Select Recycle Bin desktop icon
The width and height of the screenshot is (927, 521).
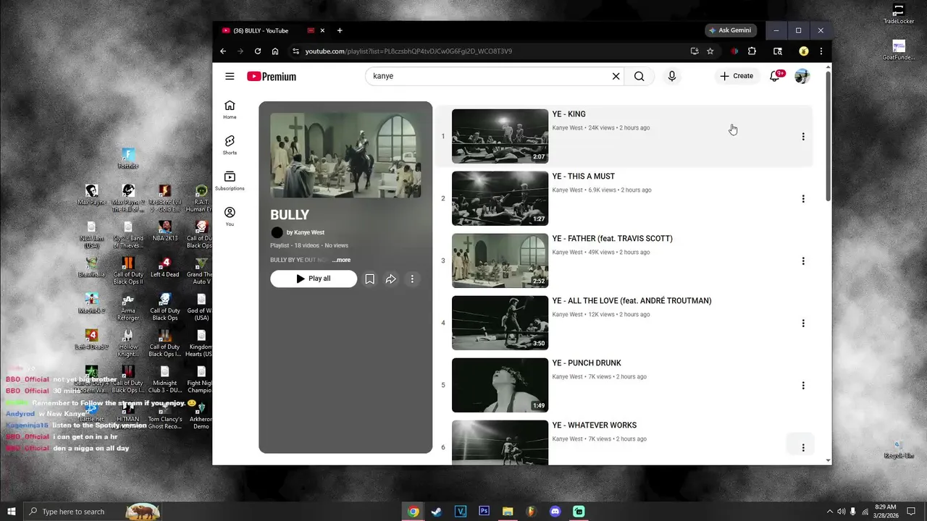pos(898,449)
